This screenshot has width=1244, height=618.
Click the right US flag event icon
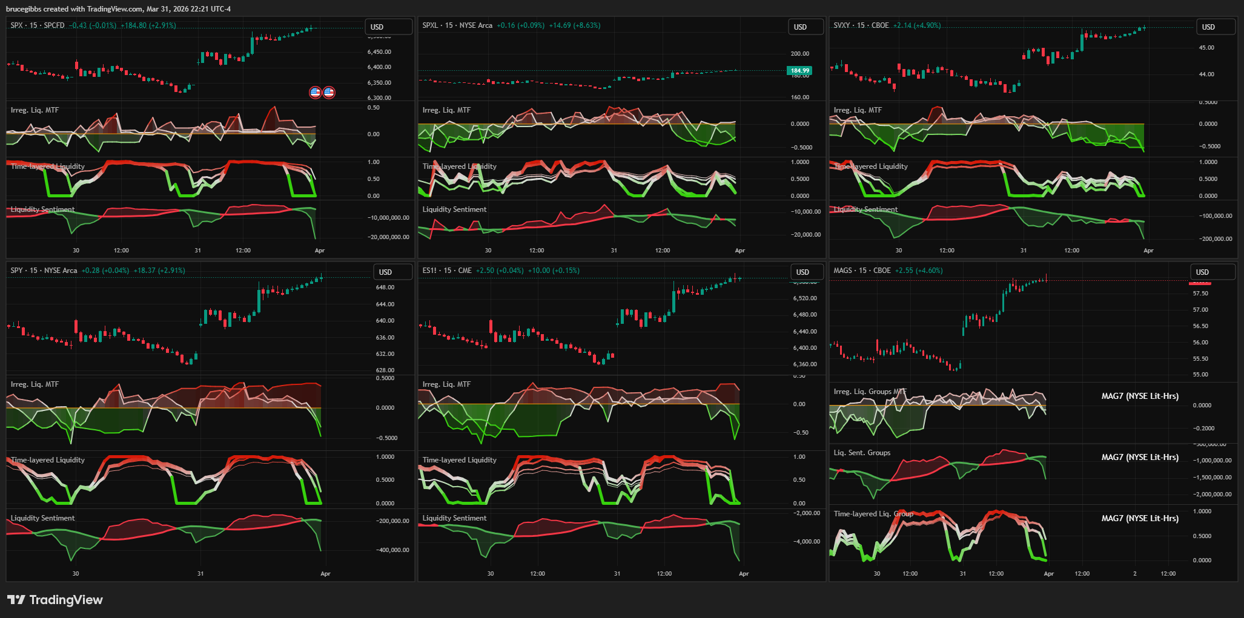pos(329,93)
